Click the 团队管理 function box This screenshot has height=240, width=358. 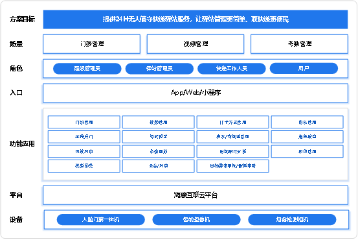307,122
